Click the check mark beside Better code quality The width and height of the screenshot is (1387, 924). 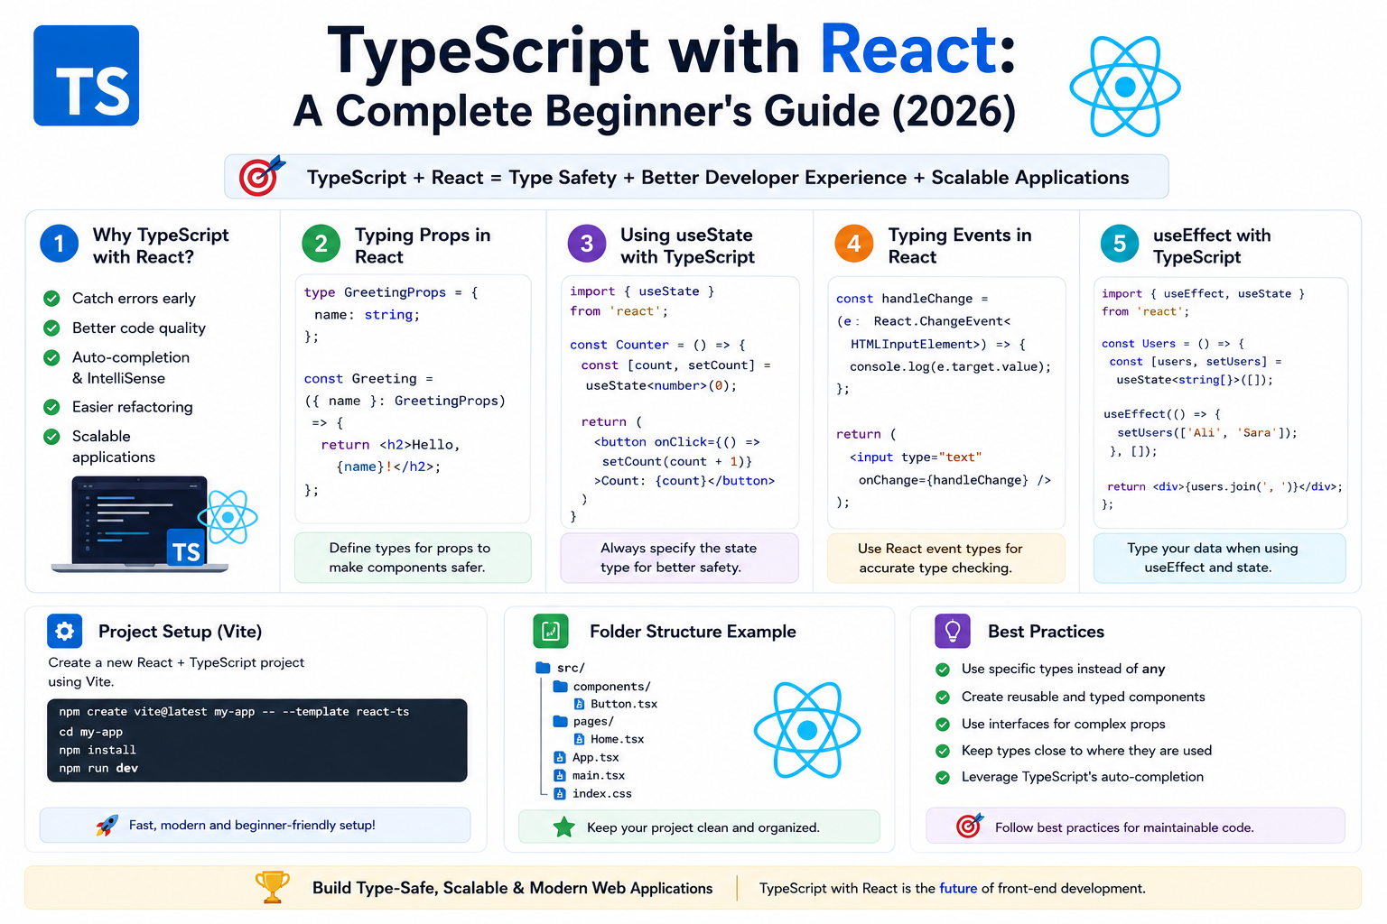click(x=52, y=328)
